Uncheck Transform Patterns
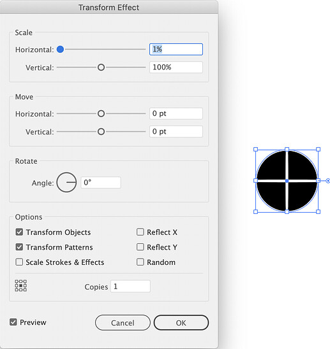 click(x=19, y=247)
